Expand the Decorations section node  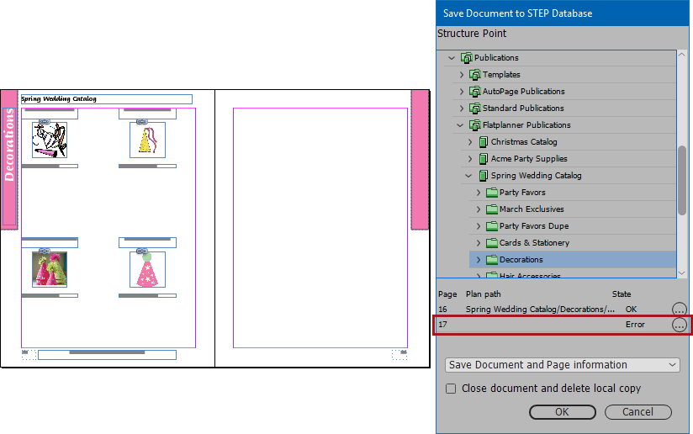coord(479,260)
